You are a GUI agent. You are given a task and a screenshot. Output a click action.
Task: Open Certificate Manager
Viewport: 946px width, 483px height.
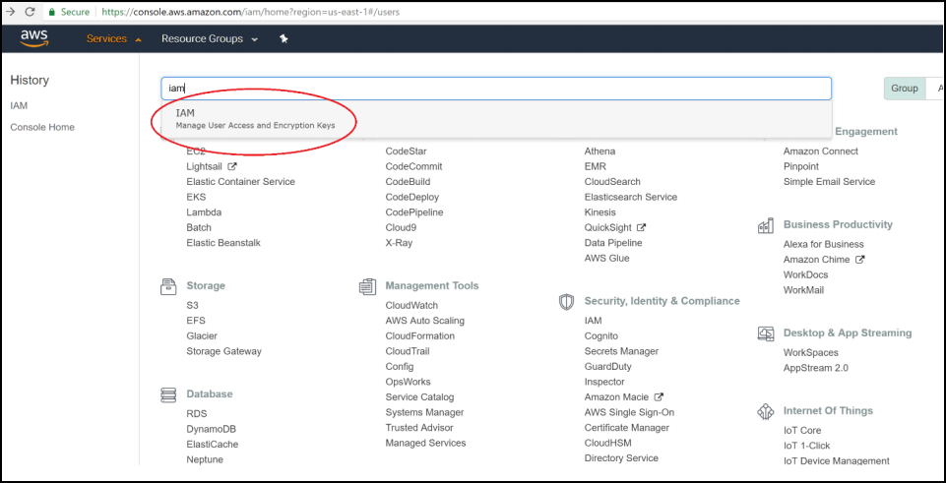pos(627,428)
